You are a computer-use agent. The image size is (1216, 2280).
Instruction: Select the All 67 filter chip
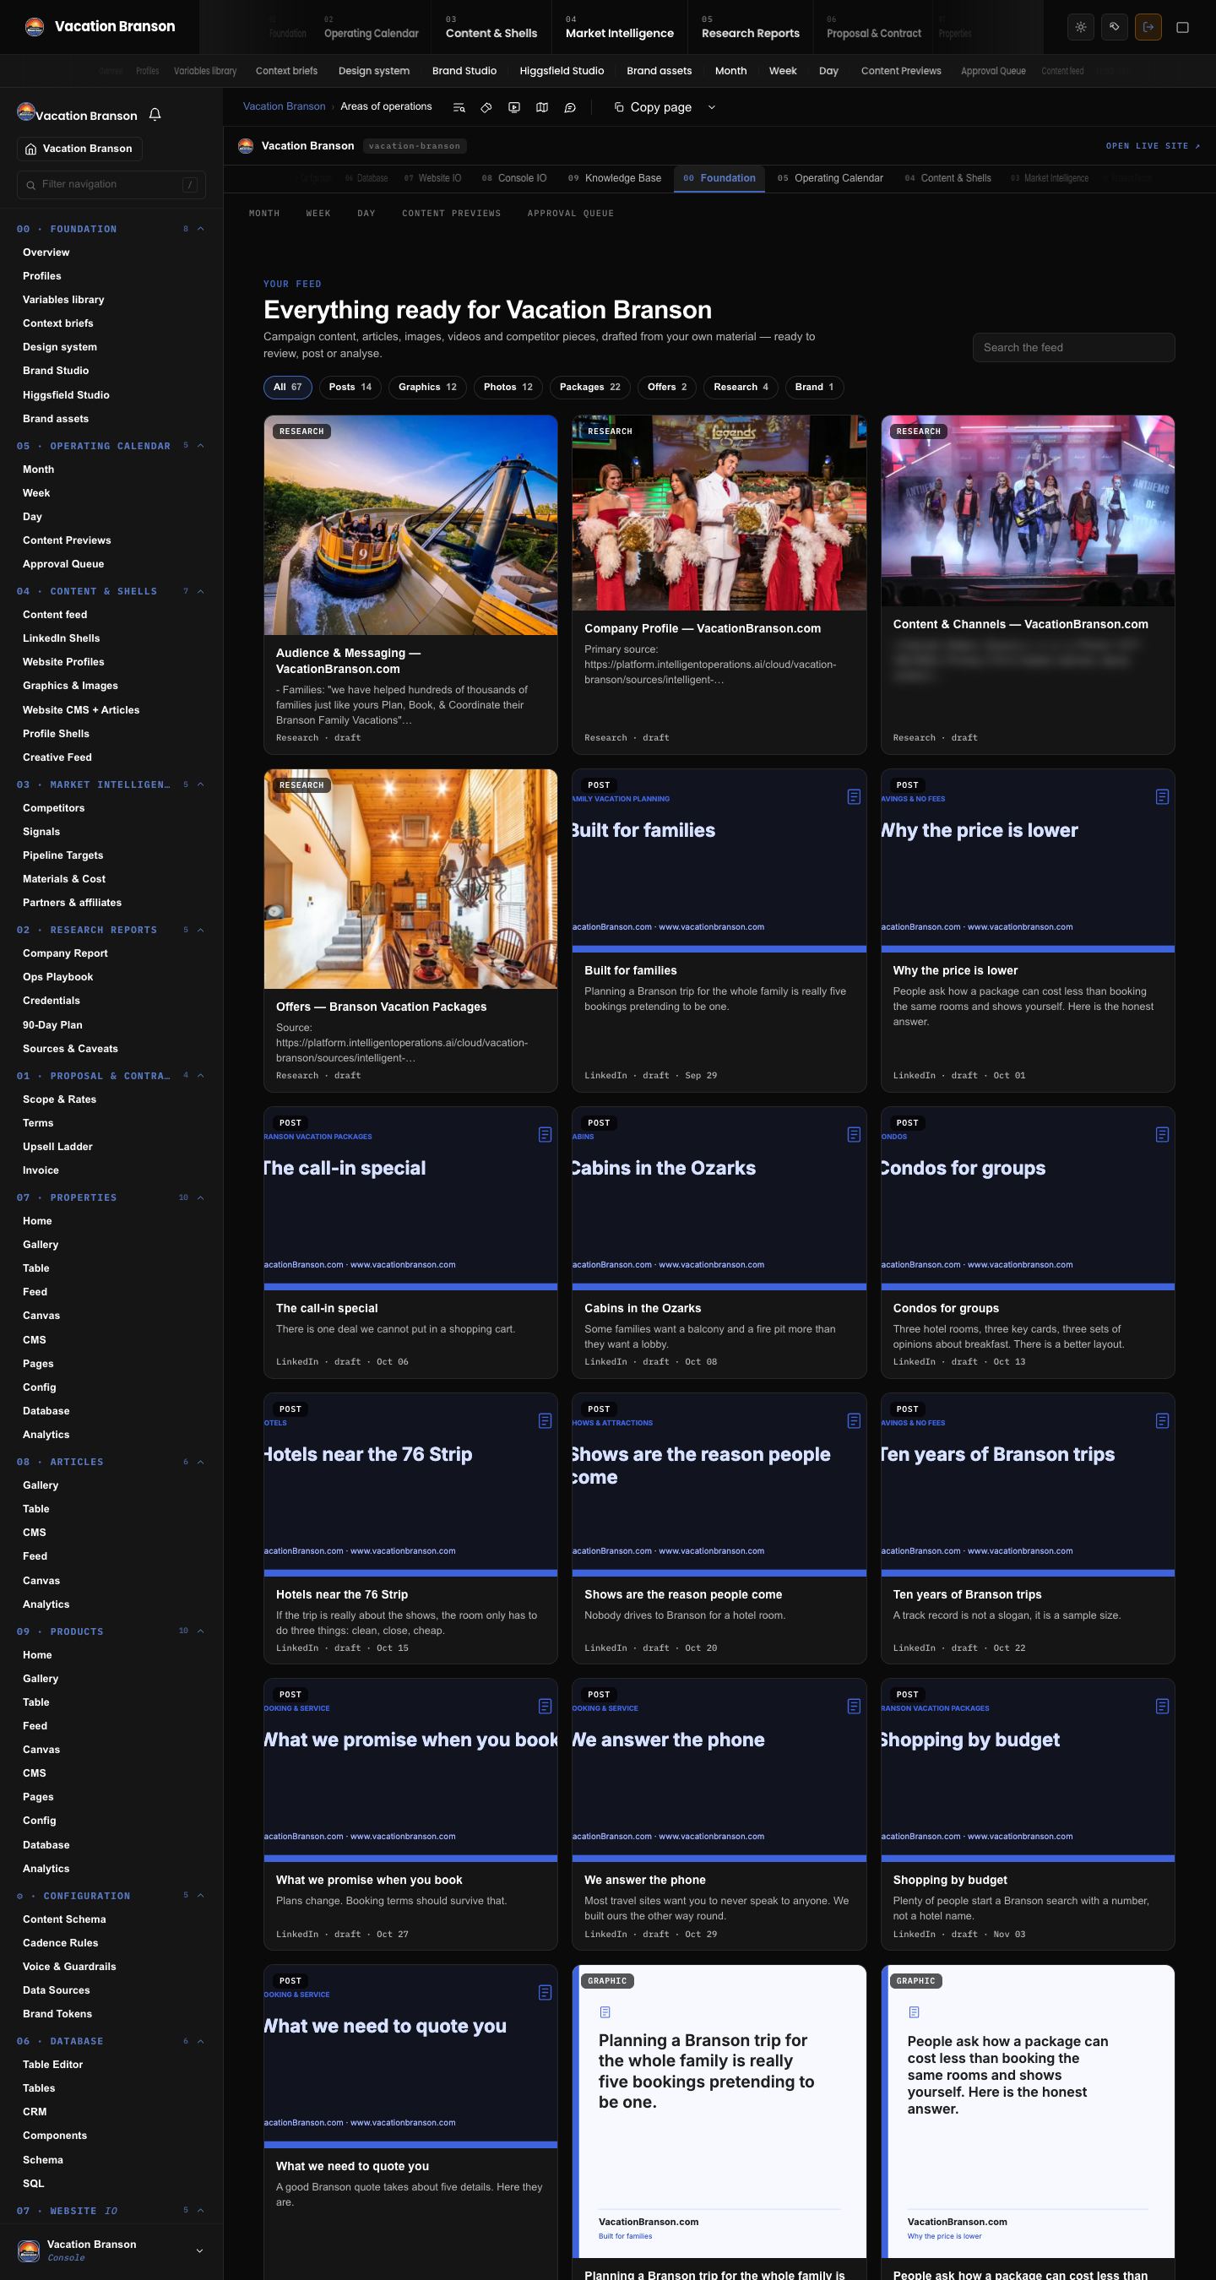[x=288, y=387]
